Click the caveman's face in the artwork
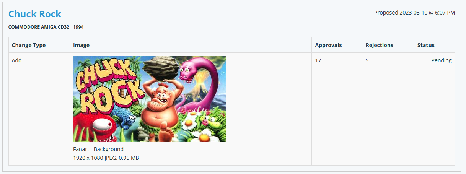466x174 pixels. click(160, 96)
